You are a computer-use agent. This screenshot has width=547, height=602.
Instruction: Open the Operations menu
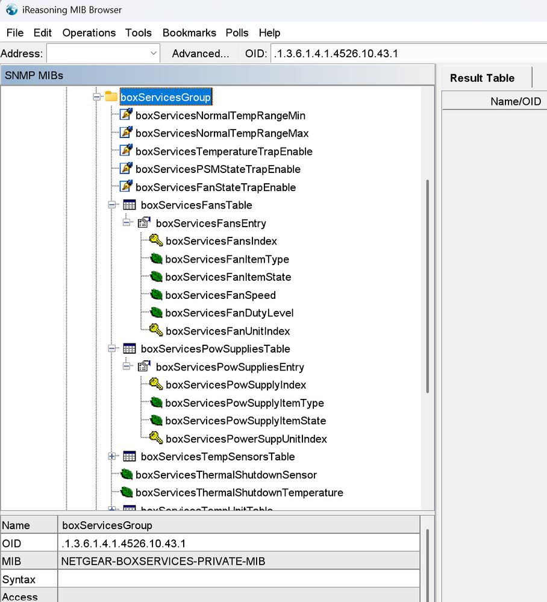coord(89,33)
